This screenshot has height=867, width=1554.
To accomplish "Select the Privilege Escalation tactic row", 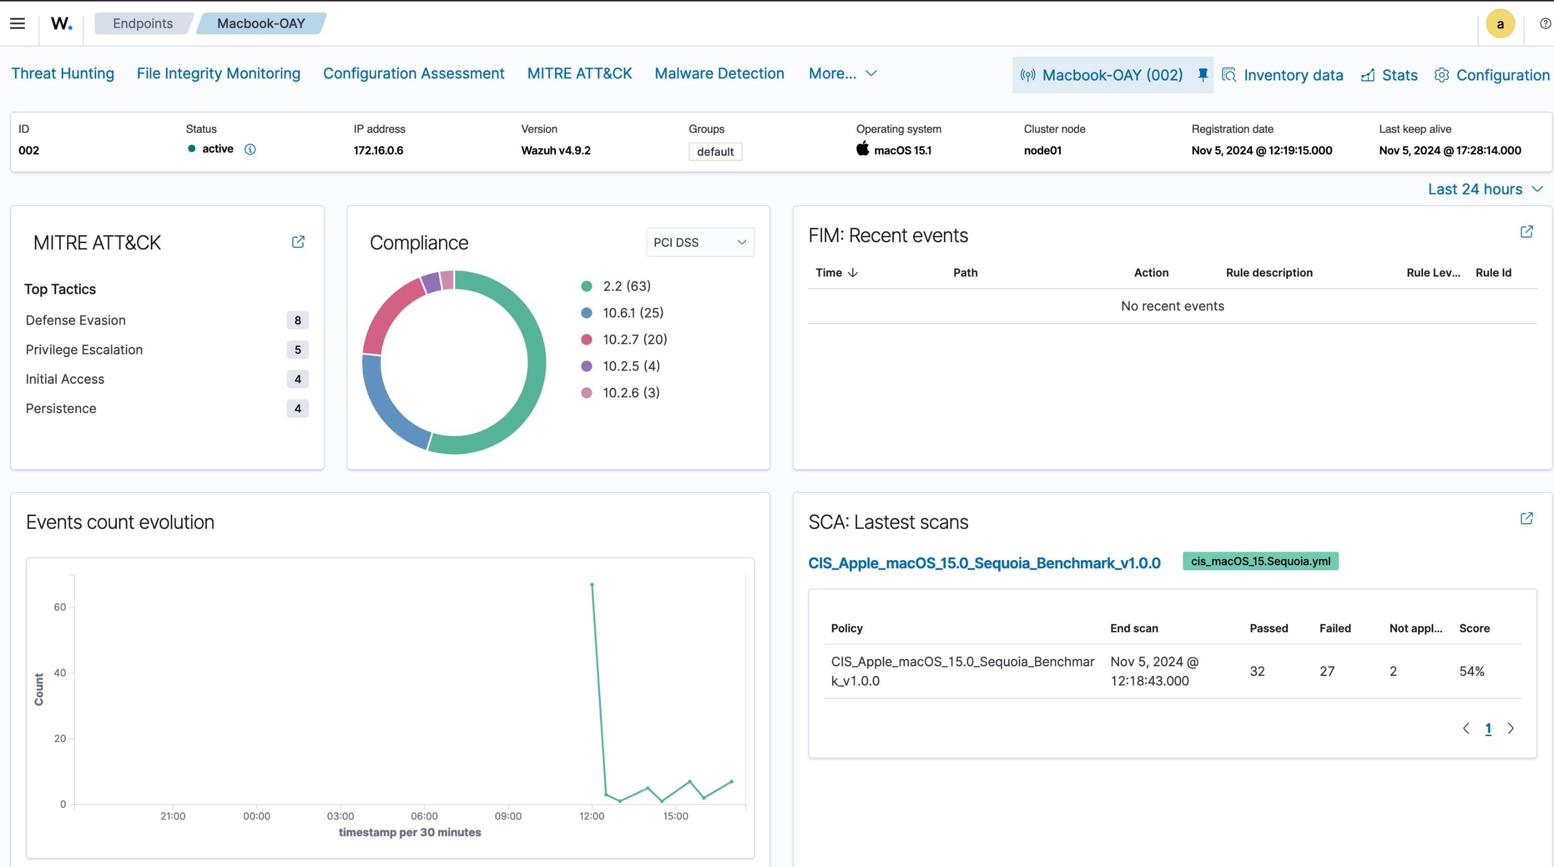I will coord(167,350).
